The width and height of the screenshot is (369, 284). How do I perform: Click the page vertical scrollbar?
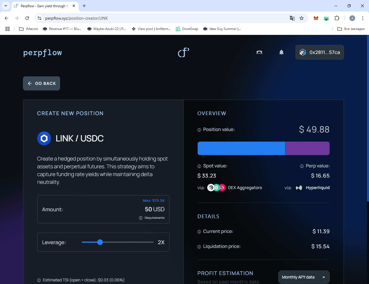point(368,118)
